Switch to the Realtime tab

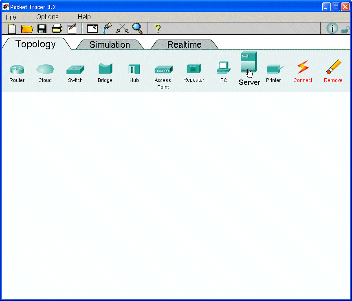(184, 44)
